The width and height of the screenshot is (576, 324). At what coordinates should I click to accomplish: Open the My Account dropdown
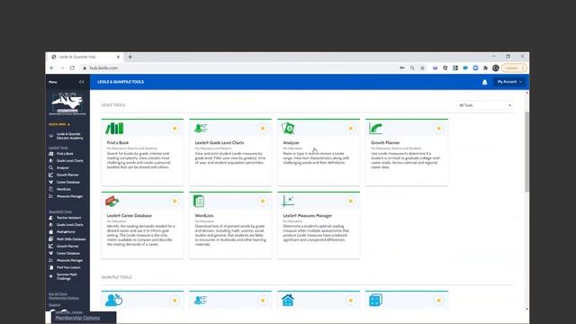509,82
